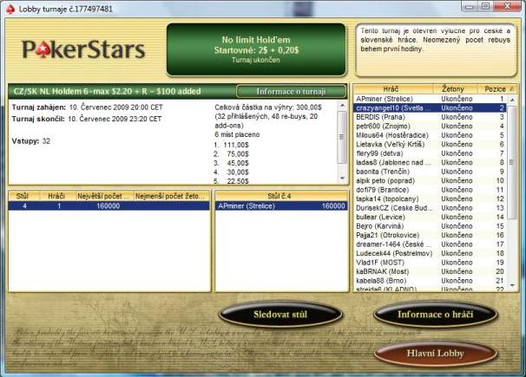Return to Hlavní Lobby
The image size is (526, 377).
point(436,354)
